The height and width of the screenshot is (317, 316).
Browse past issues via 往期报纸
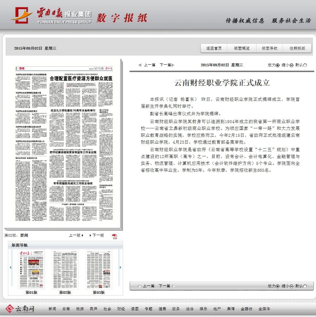coord(297,48)
